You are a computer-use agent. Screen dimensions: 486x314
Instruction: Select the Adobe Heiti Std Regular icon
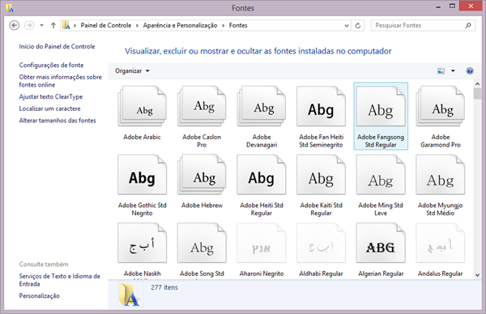click(262, 175)
